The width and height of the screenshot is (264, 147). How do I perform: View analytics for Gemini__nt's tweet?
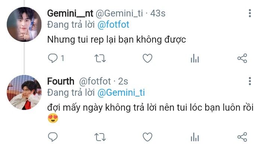click(x=195, y=58)
